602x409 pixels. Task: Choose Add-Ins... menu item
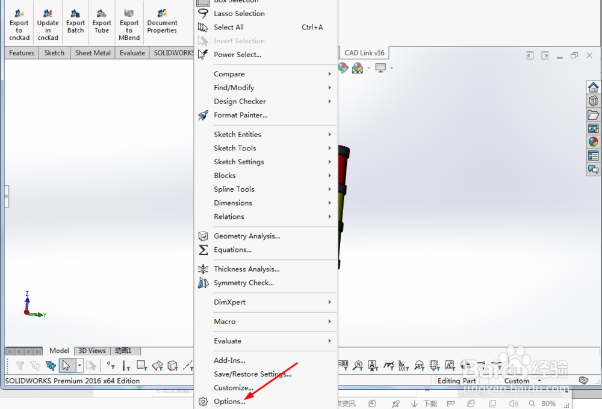point(265,360)
